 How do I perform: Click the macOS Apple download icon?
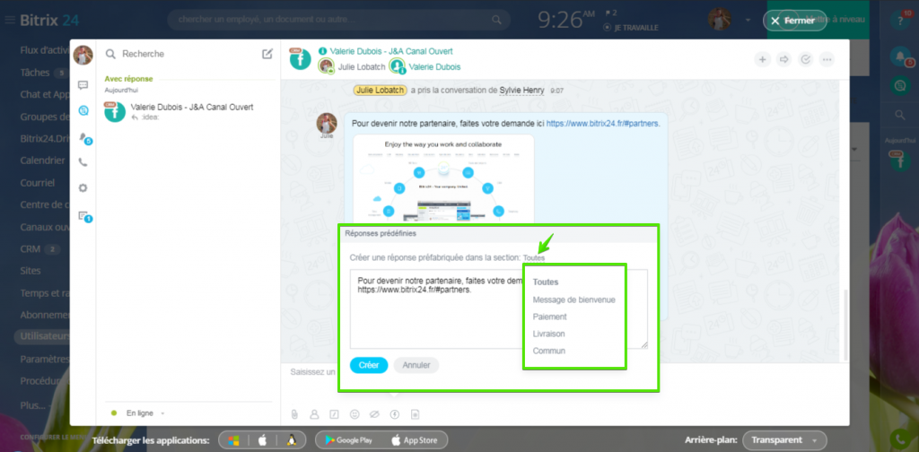click(262, 440)
